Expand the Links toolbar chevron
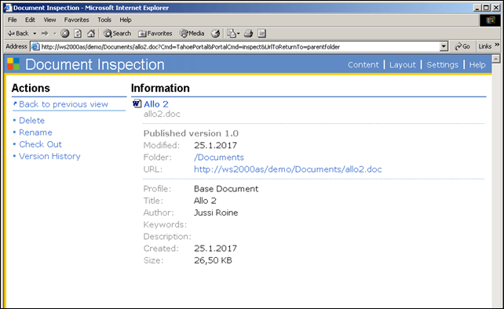Image resolution: width=504 pixels, height=309 pixels. click(x=497, y=45)
